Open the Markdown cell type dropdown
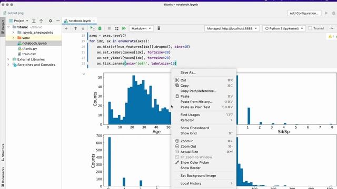Image resolution: width=337 pixels, height=189 pixels. tap(141, 28)
